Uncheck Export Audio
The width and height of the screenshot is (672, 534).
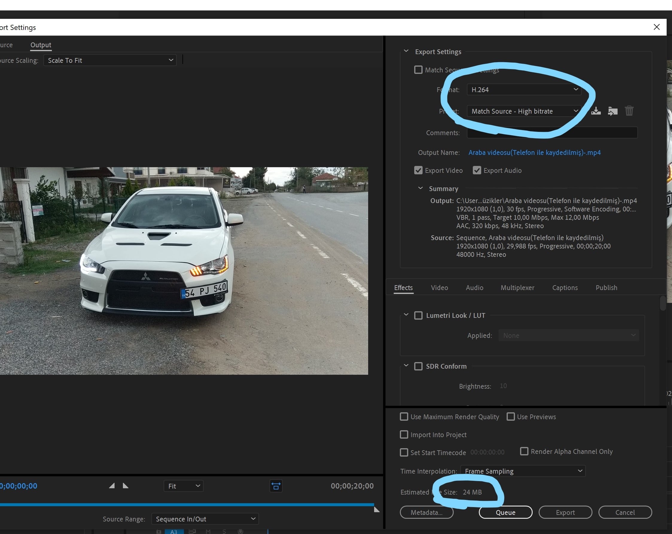(477, 170)
